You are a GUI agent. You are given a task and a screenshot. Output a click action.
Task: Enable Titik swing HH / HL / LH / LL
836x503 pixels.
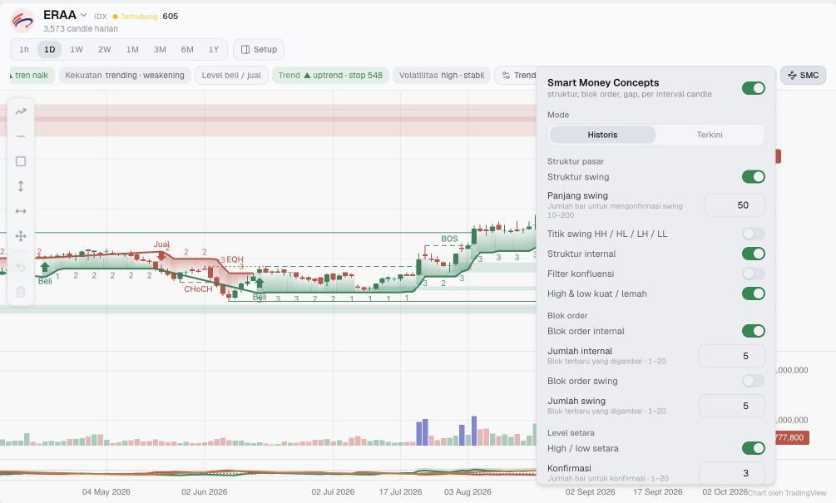click(754, 234)
